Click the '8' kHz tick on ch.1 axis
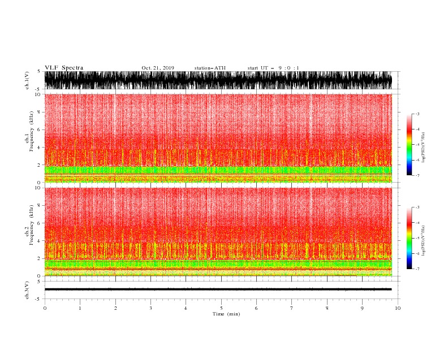Image resolution: width=448 pixels, height=346 pixels. [x=39, y=112]
